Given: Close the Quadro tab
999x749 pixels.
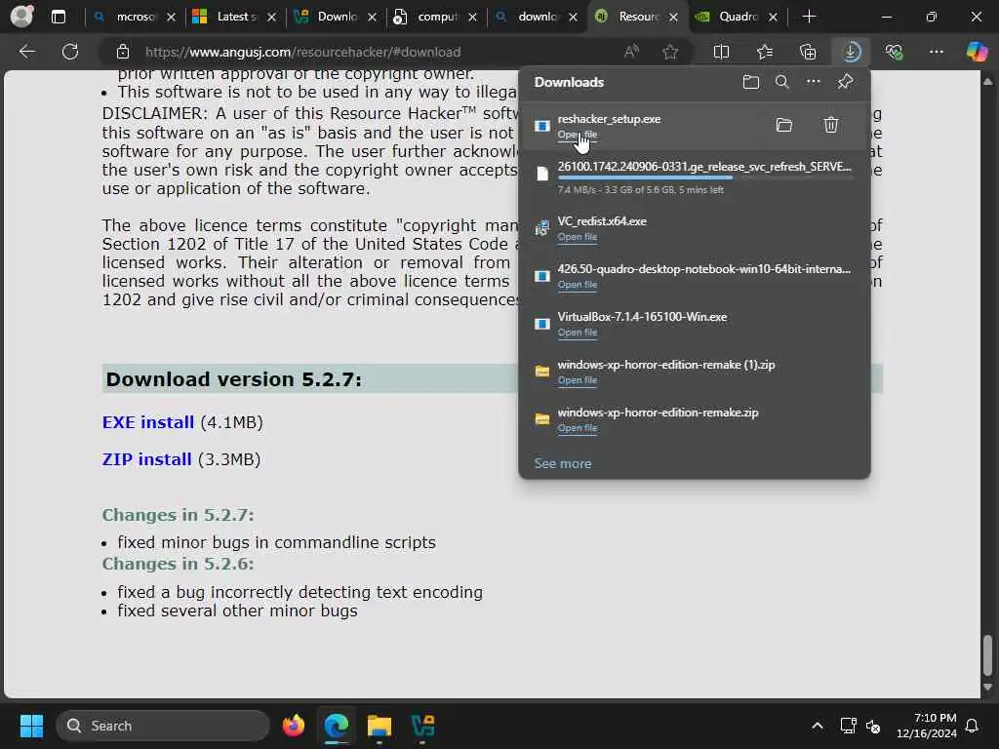Looking at the screenshot, I should [773, 18].
